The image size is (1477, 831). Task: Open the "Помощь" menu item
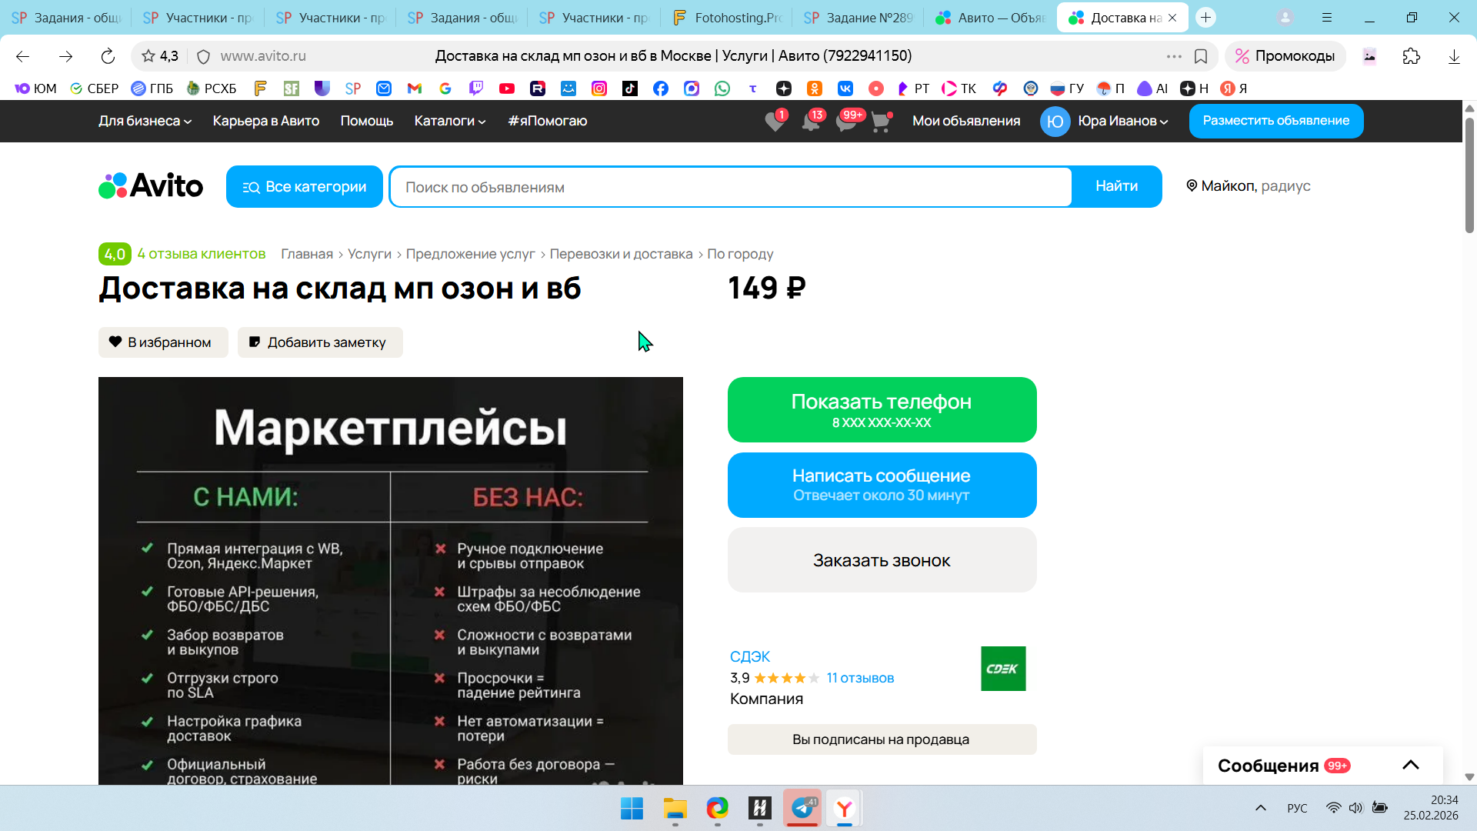[x=366, y=121]
